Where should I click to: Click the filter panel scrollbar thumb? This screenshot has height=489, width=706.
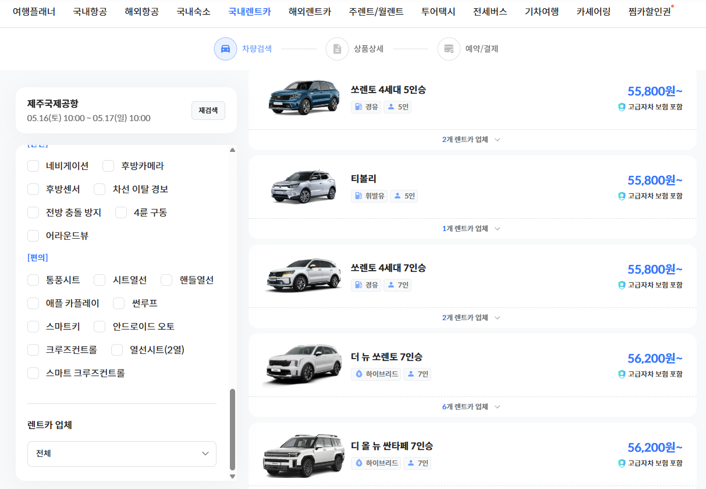click(x=233, y=430)
